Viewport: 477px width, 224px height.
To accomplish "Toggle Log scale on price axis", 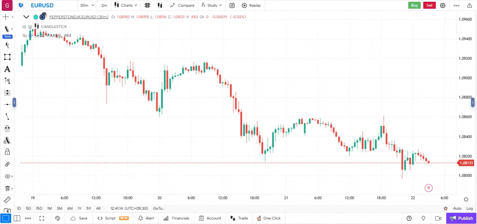I will click(469, 208).
